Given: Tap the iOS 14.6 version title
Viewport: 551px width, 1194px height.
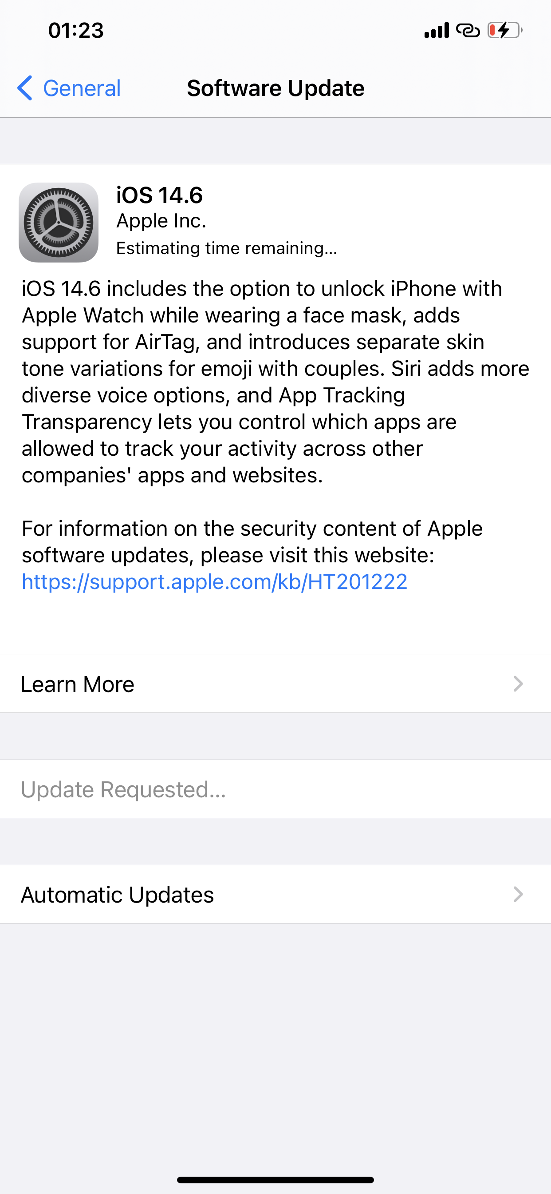Looking at the screenshot, I should pos(159,195).
